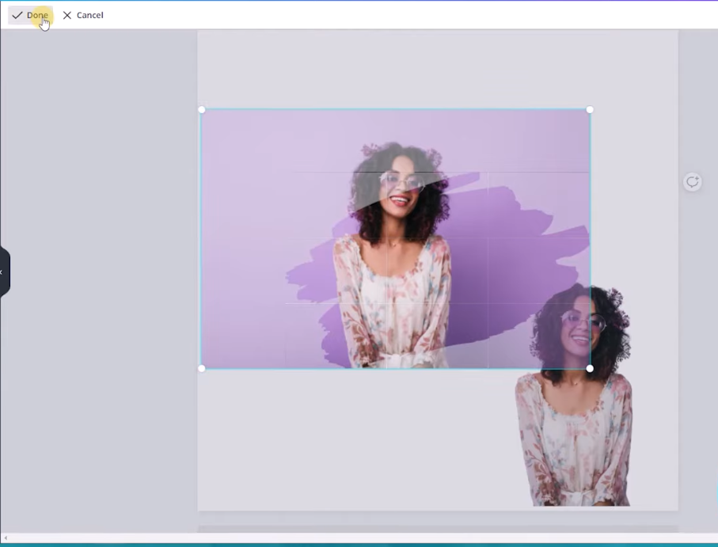
Task: Select the bottom-left crop handle
Action: (x=202, y=368)
